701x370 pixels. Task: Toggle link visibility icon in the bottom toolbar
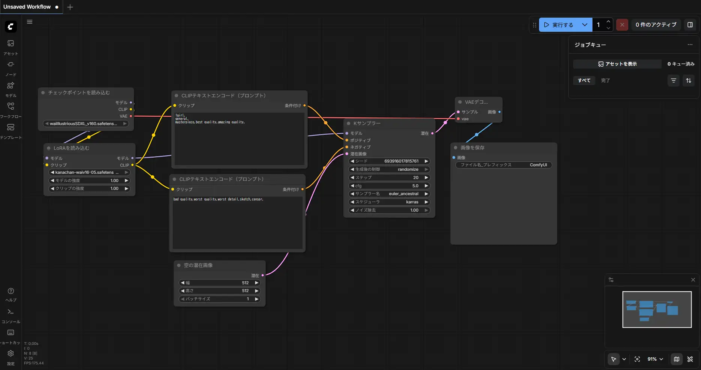(x=690, y=359)
